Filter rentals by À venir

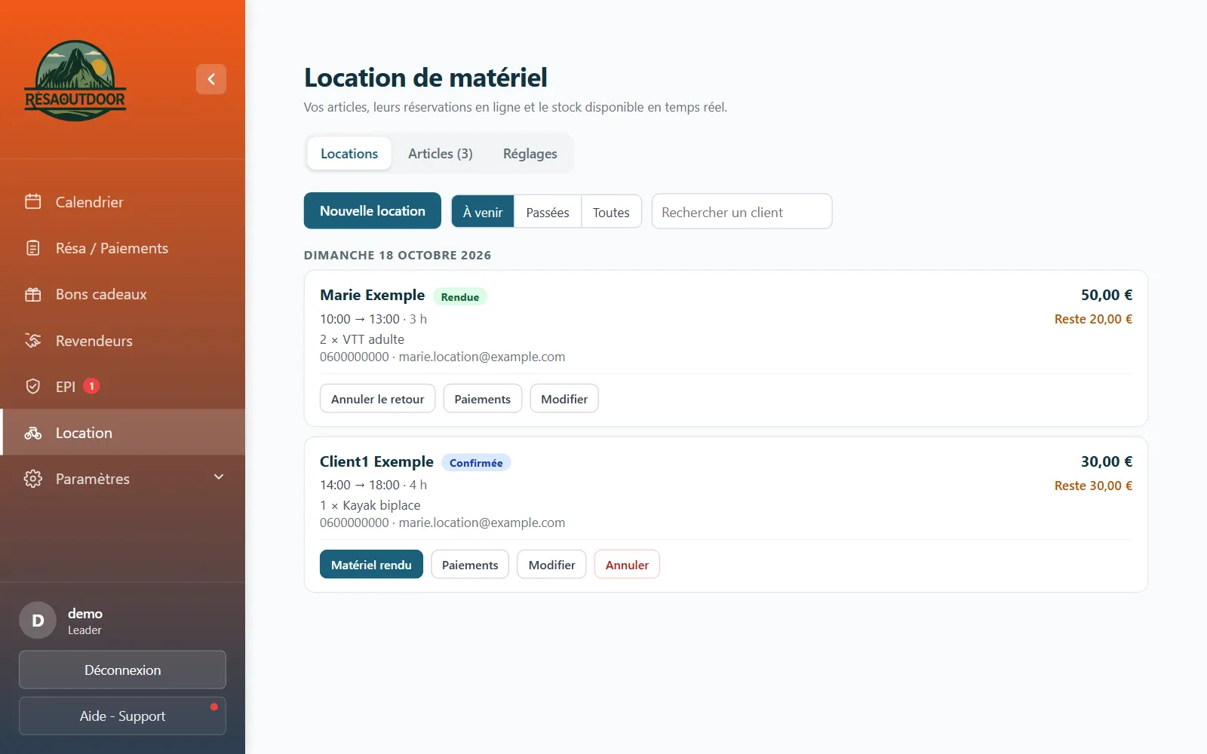click(483, 212)
